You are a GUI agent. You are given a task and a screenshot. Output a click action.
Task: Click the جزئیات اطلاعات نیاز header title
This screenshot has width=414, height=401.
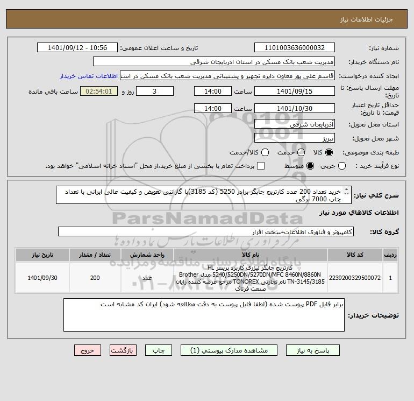(367, 19)
